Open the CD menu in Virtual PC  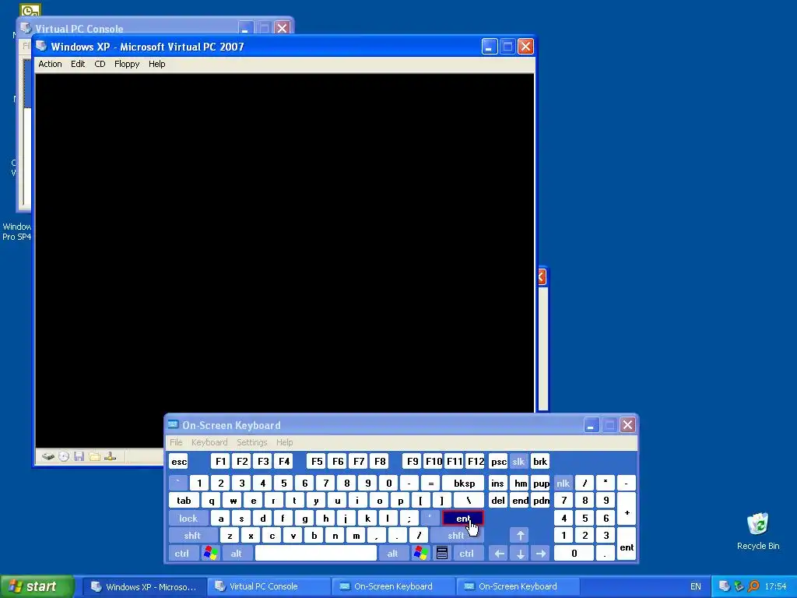click(x=100, y=64)
